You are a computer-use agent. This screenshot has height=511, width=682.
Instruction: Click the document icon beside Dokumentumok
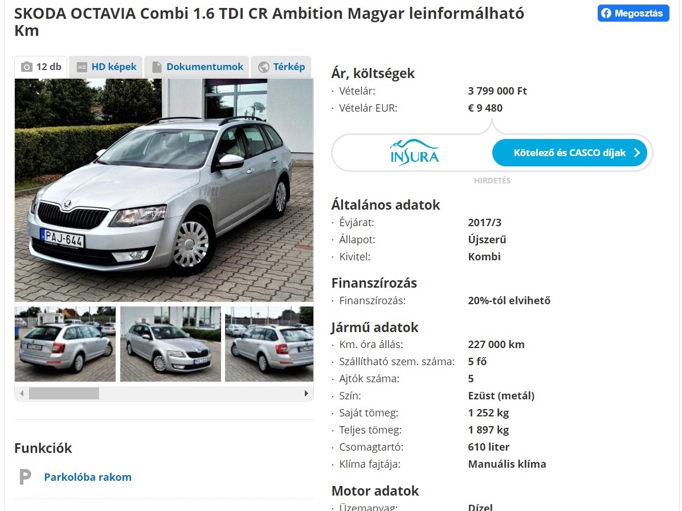point(157,67)
